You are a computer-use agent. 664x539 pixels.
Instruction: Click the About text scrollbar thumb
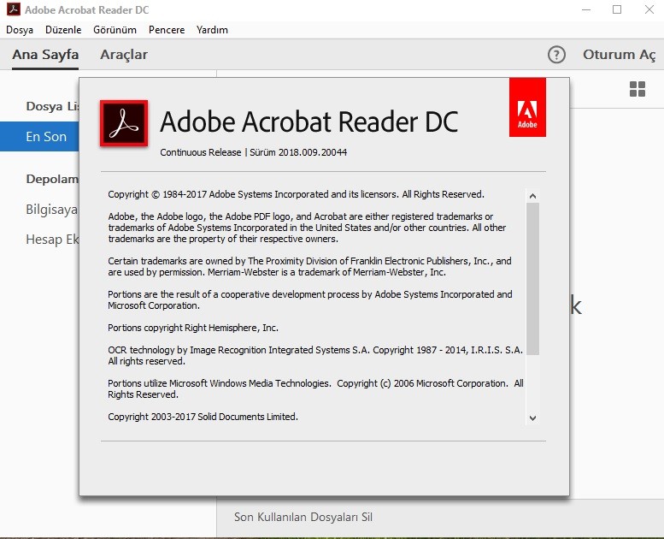pyautogui.click(x=532, y=279)
